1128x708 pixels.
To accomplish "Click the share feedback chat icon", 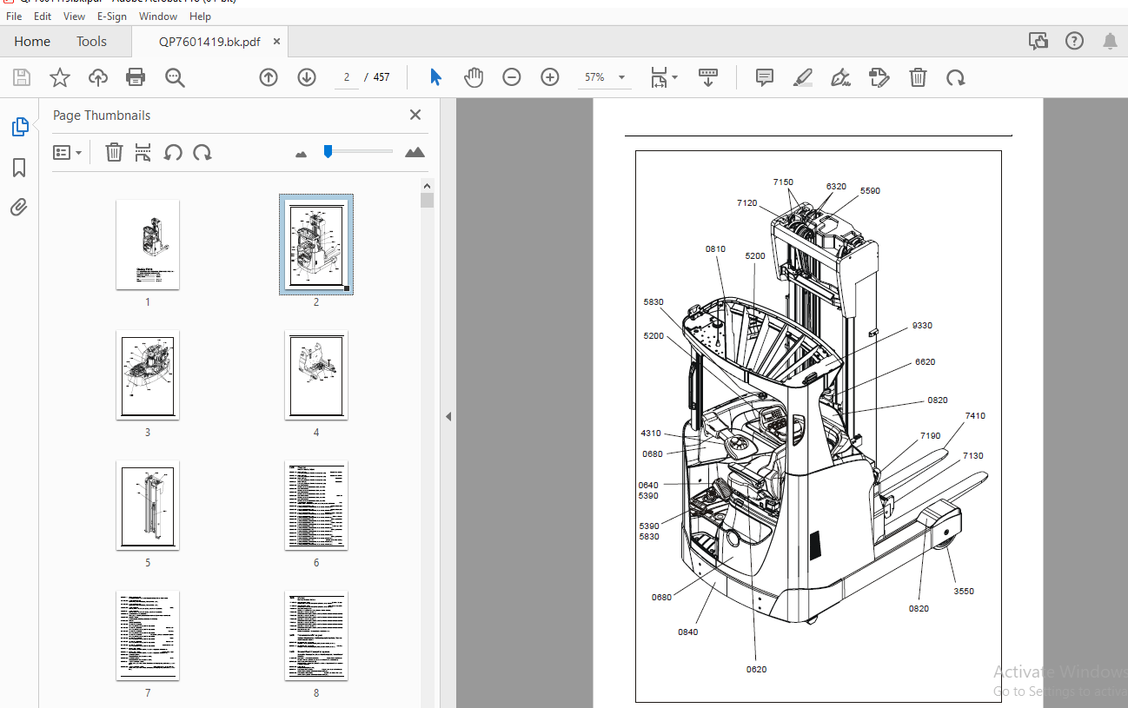I will [x=1038, y=41].
